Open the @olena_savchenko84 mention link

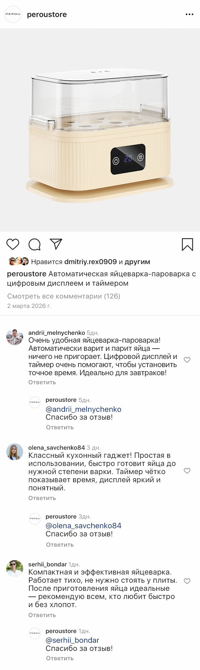pos(83,526)
